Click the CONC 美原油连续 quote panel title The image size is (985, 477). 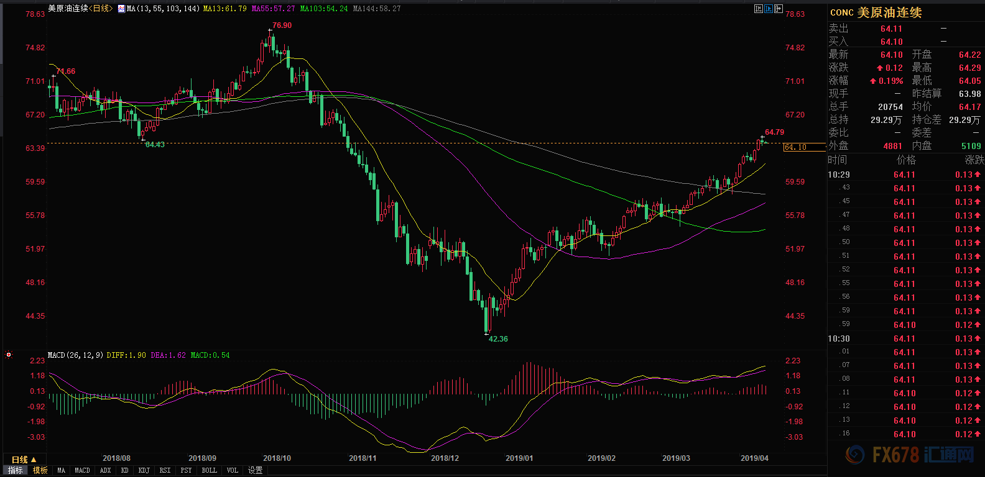click(x=876, y=12)
